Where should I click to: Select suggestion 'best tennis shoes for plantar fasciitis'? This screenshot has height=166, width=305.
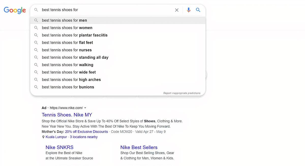[x=75, y=35]
